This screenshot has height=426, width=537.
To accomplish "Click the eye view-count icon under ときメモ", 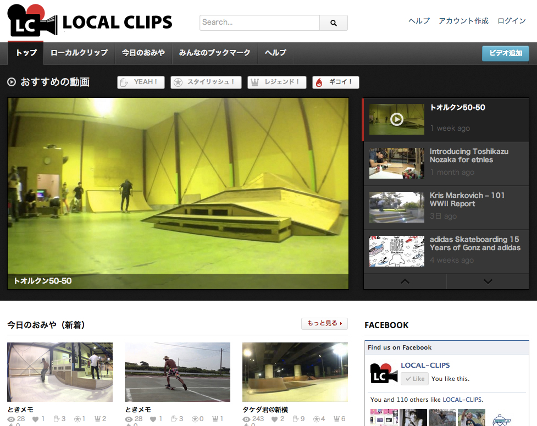I will 12,418.
